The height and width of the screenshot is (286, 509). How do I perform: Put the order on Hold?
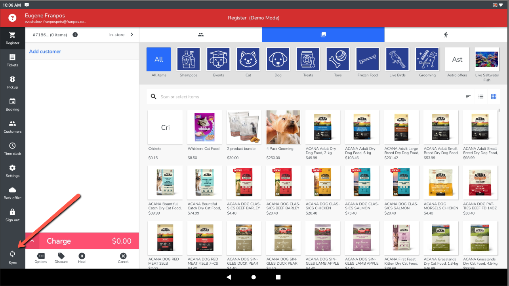pyautogui.click(x=82, y=258)
